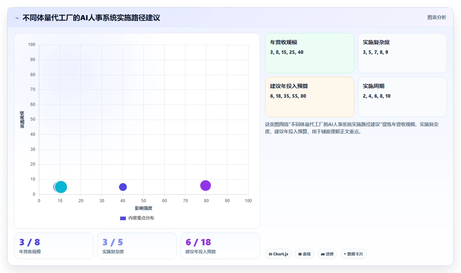Viewport: 461px width, 273px height.
Task: Select the 年营收规模 green data card
Action: (x=310, y=53)
